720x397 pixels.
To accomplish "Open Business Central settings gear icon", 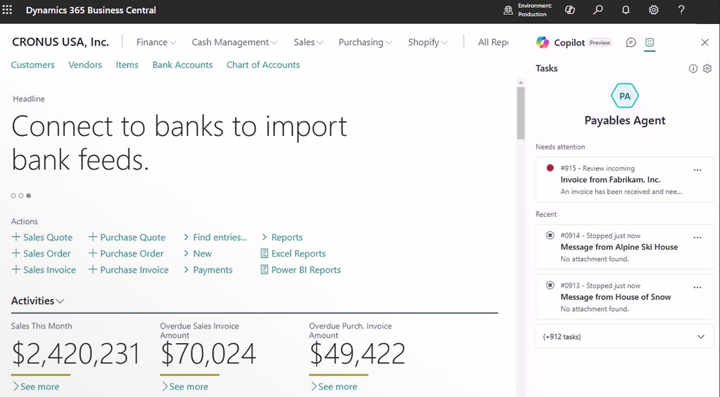I will [x=653, y=10].
